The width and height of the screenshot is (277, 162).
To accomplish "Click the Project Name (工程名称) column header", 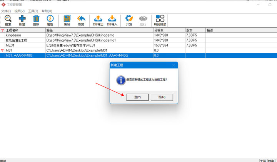I will tap(23, 30).
